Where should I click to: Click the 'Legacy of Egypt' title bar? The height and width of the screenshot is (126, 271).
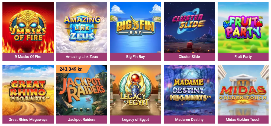pyautogui.click(x=135, y=120)
